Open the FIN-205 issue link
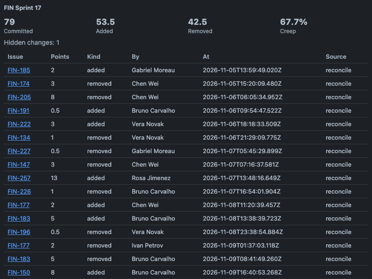372x279 pixels. tap(19, 97)
